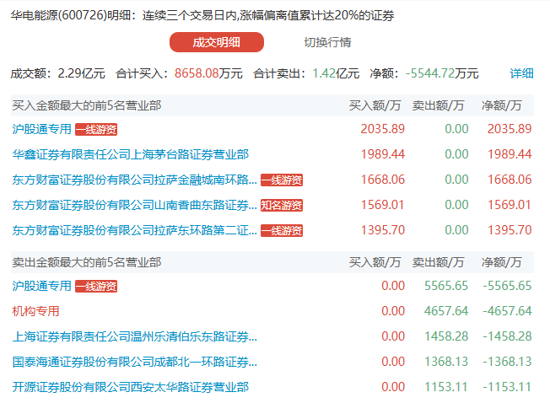Open 国泰海通证券成都北一环路 branch link
This screenshot has height=403, width=550.
(135, 362)
